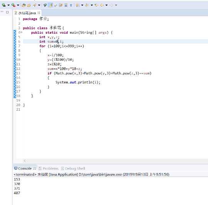This screenshot has height=205, width=208.
Task: Minimize the left side panel
Action: coord(2,12)
